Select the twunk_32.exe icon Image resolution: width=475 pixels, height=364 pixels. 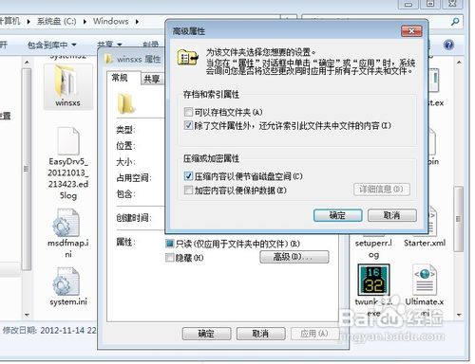[373, 280]
